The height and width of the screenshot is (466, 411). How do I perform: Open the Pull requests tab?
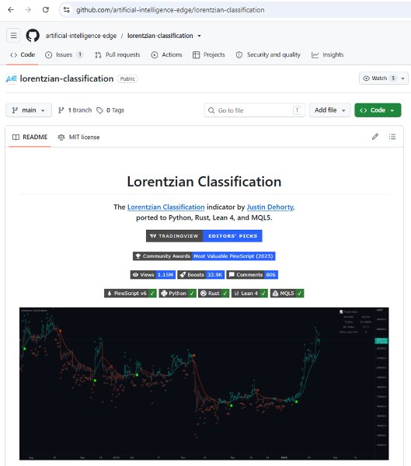point(117,54)
